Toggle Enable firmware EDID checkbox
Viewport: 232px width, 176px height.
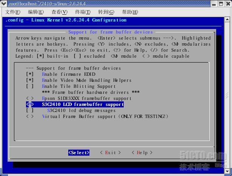(x=30, y=74)
